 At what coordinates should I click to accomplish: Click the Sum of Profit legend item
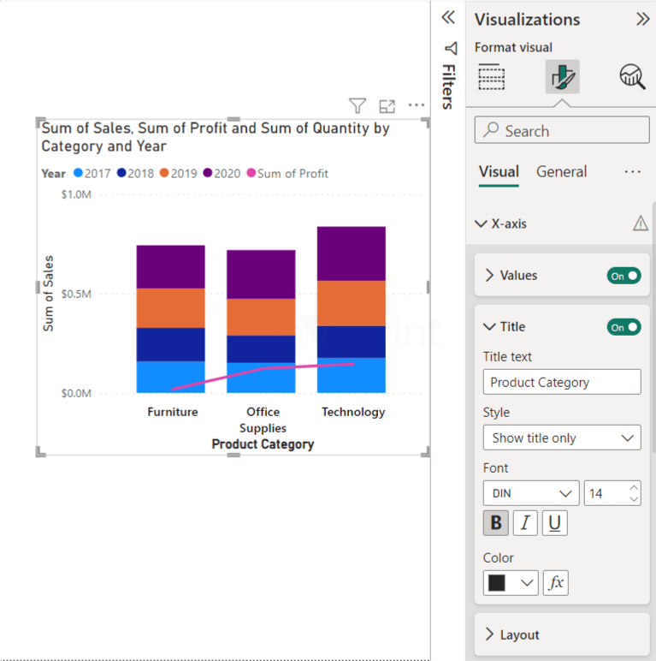click(x=287, y=173)
